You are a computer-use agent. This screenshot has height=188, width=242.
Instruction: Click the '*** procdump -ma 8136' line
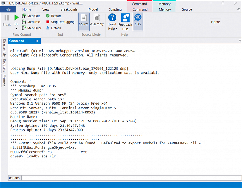point(33,86)
